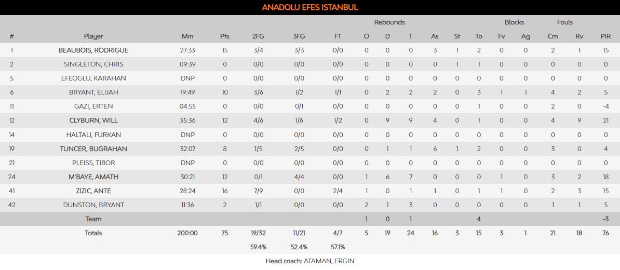Open the Anadolu Efes Istanbul team title
Viewport: 620px width, 270px height.
tap(310, 7)
